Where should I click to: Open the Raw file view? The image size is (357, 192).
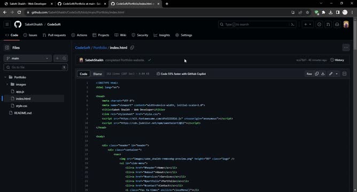coord(309,74)
